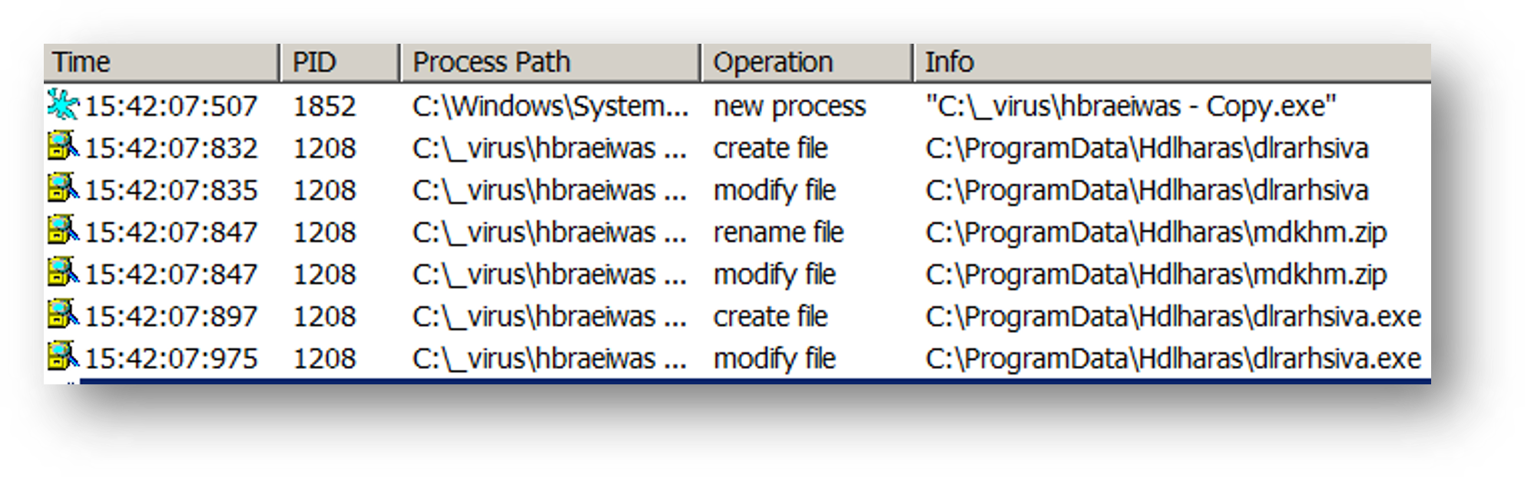Select the "hbraeiwas - Copy.exe" info entry
1531x481 pixels.
[1131, 107]
